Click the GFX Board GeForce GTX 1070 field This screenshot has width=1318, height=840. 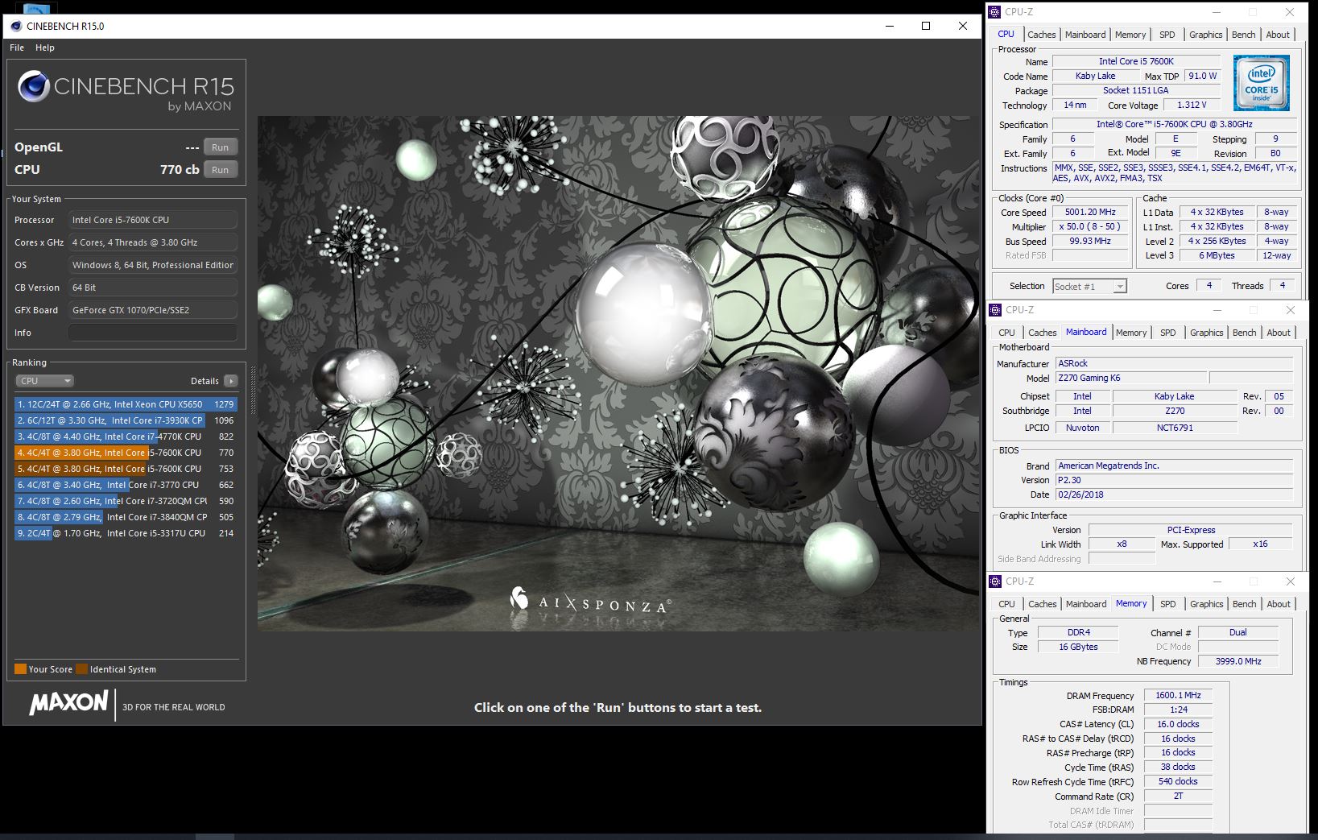(153, 310)
